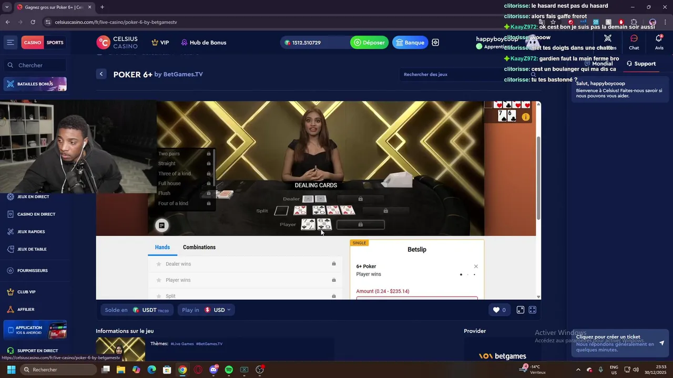The image size is (673, 378).
Task: Click the Two pairs paytable row
Action: pyautogui.click(x=184, y=154)
